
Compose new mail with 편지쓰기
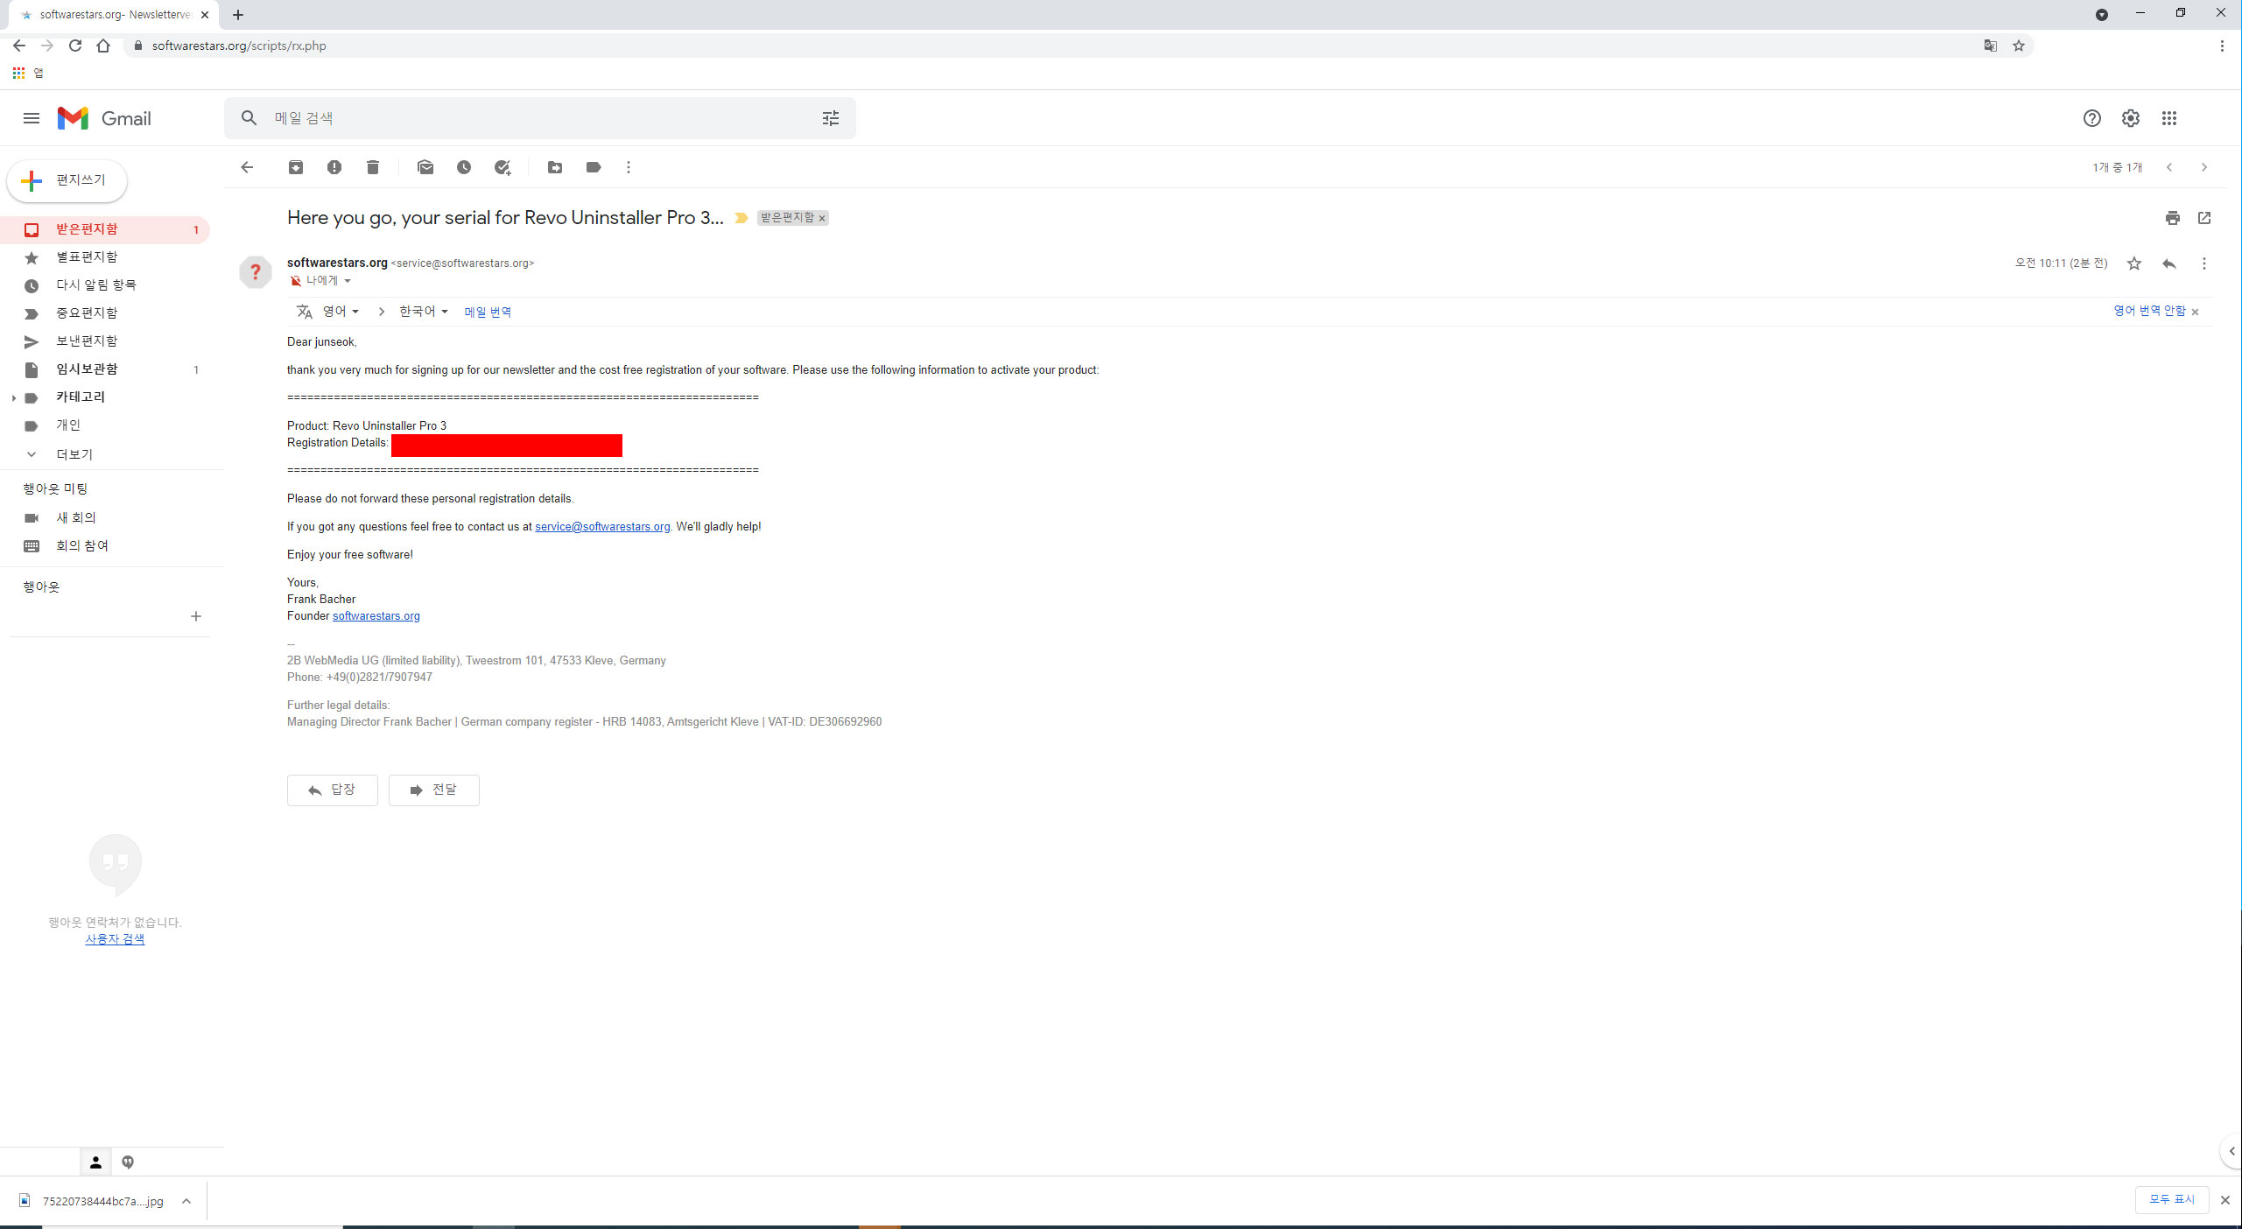pos(67,180)
